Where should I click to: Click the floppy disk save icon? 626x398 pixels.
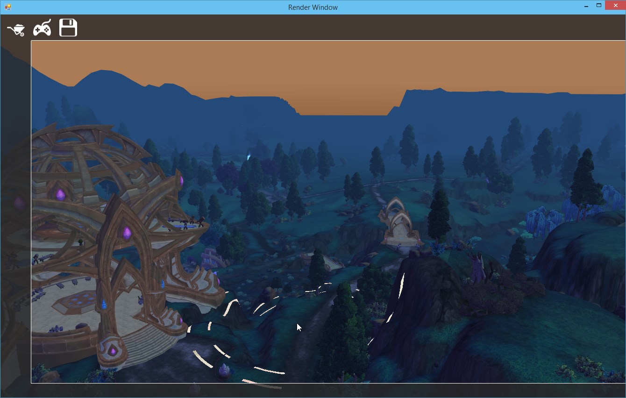(68, 28)
